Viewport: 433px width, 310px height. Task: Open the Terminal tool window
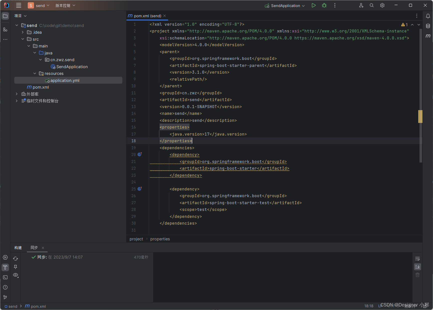[5, 277]
